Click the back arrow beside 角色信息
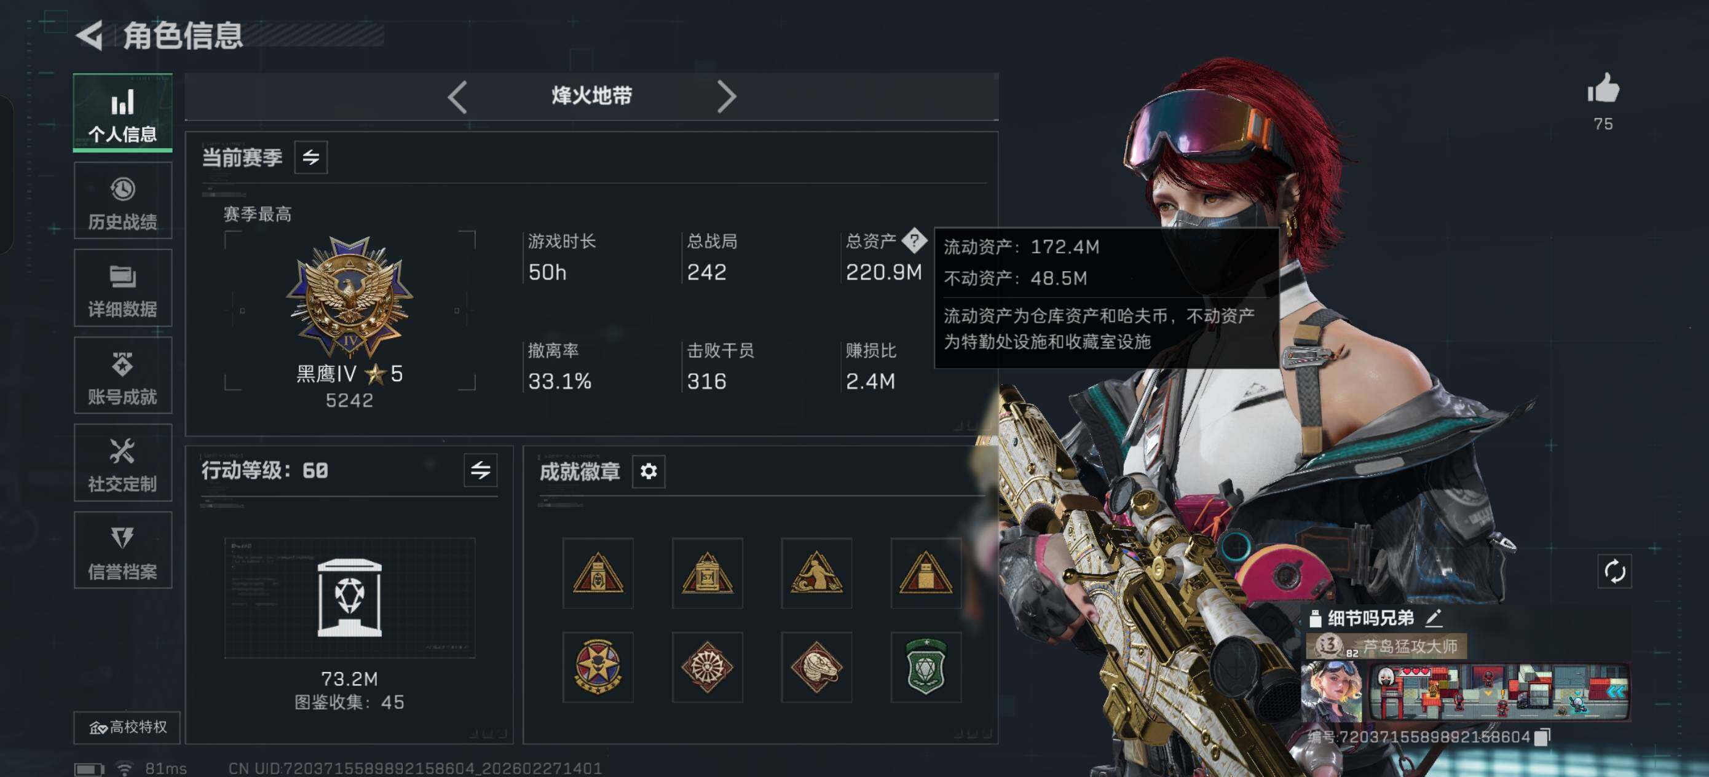 coord(90,34)
